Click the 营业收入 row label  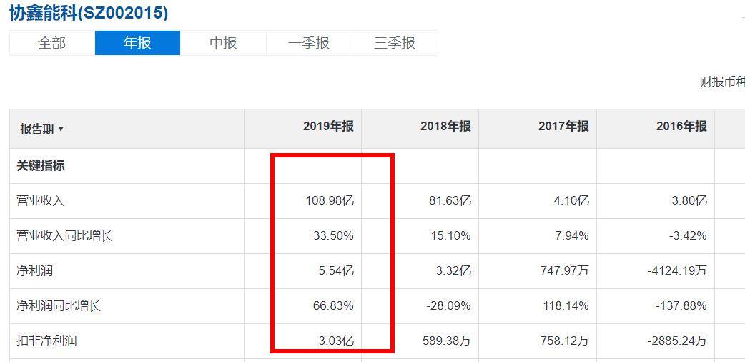40,201
